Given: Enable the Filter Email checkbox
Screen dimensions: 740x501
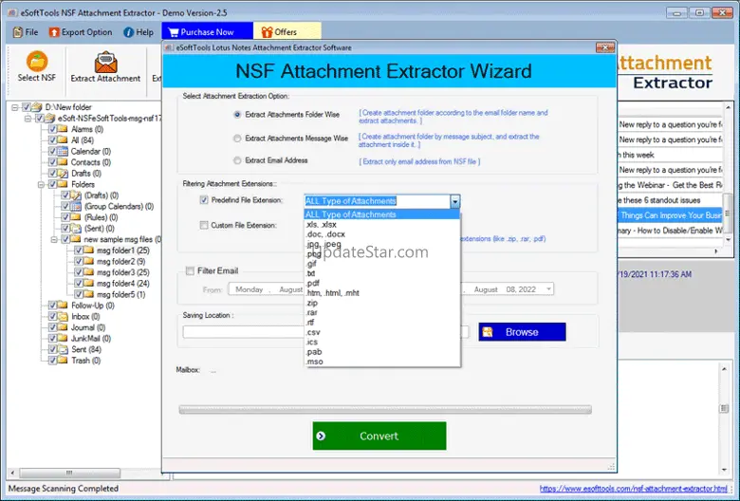Looking at the screenshot, I should tap(190, 271).
